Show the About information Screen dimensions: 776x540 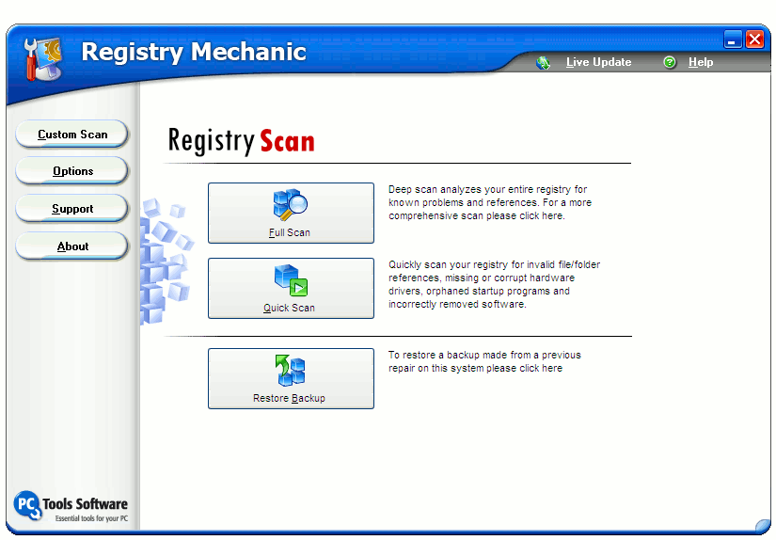tap(72, 246)
